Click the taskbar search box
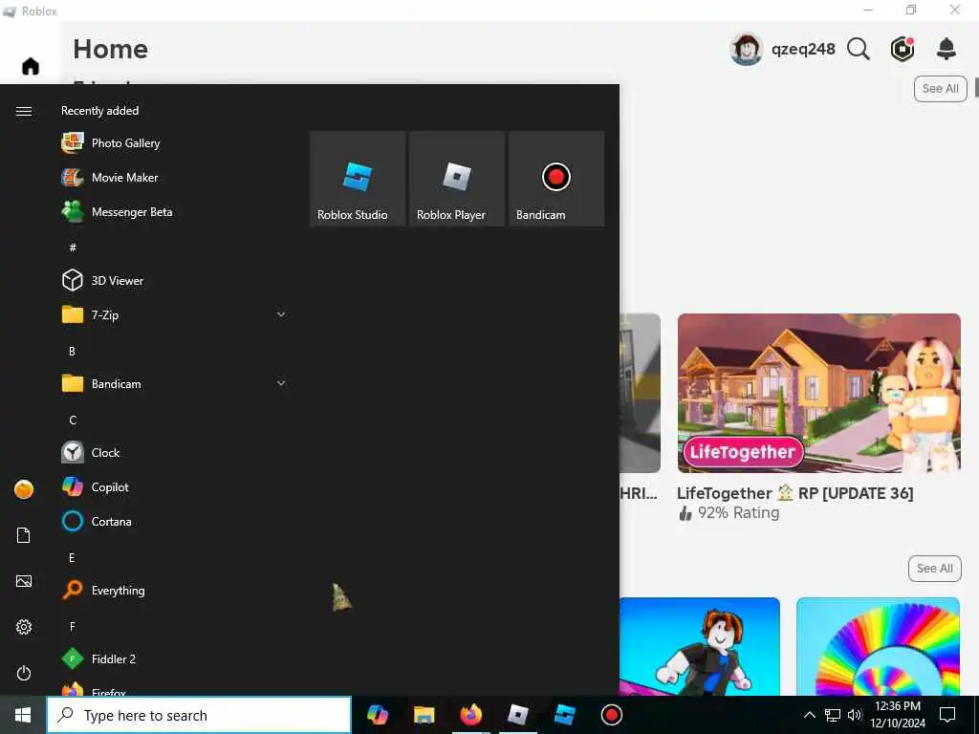 [x=199, y=715]
